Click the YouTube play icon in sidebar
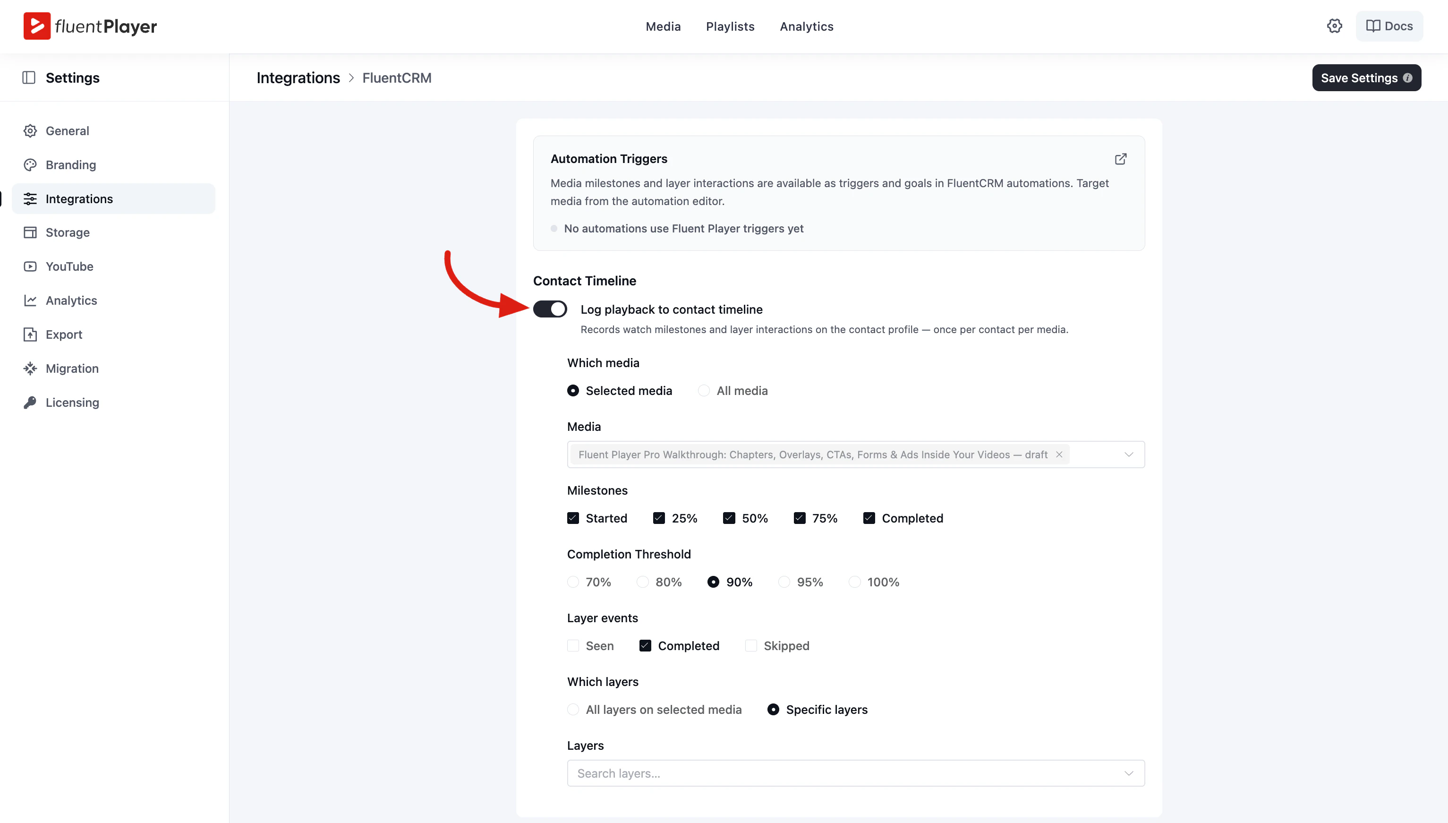 tap(31, 266)
